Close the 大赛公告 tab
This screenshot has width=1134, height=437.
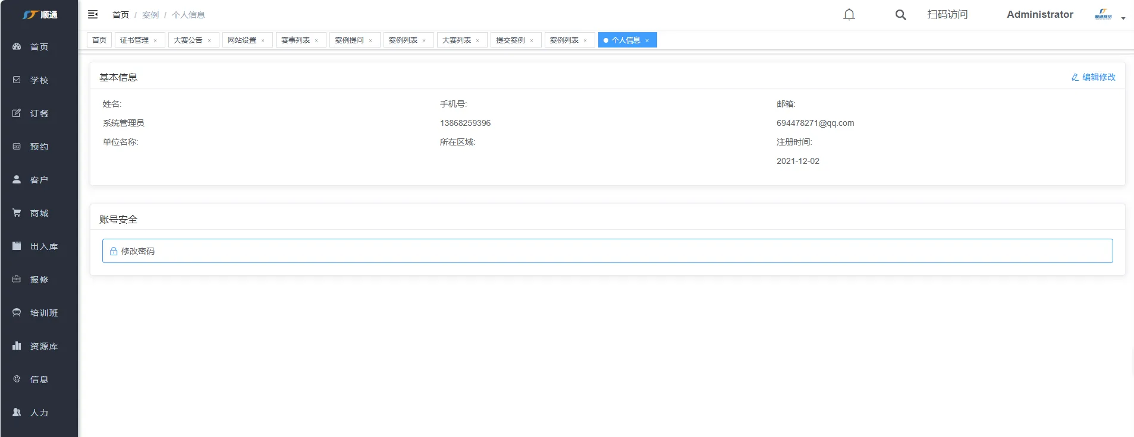209,41
